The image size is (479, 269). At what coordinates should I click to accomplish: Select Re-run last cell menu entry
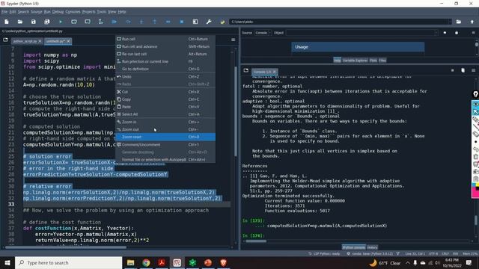point(165,54)
